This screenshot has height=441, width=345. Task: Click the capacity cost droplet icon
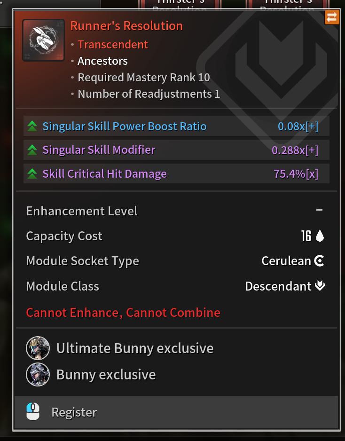[320, 236]
